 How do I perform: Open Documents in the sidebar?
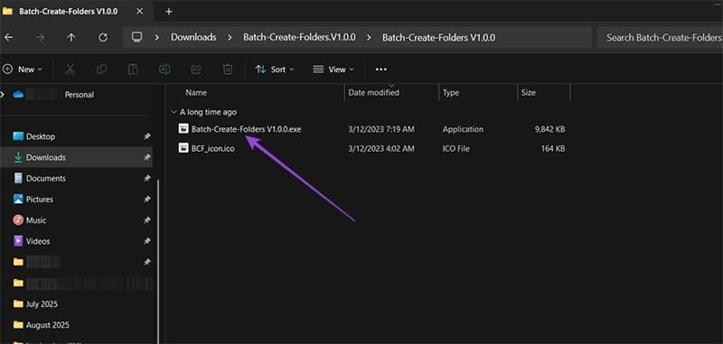click(46, 178)
